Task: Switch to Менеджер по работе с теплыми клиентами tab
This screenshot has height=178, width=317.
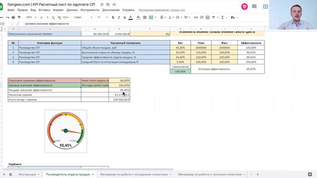Action: tap(210, 175)
